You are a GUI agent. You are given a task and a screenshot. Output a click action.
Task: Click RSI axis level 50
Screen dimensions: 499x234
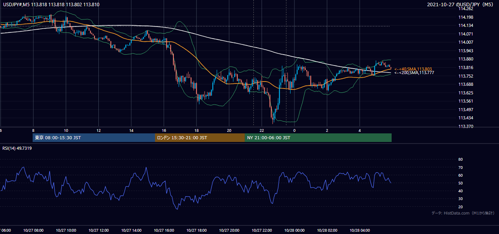click(460, 183)
